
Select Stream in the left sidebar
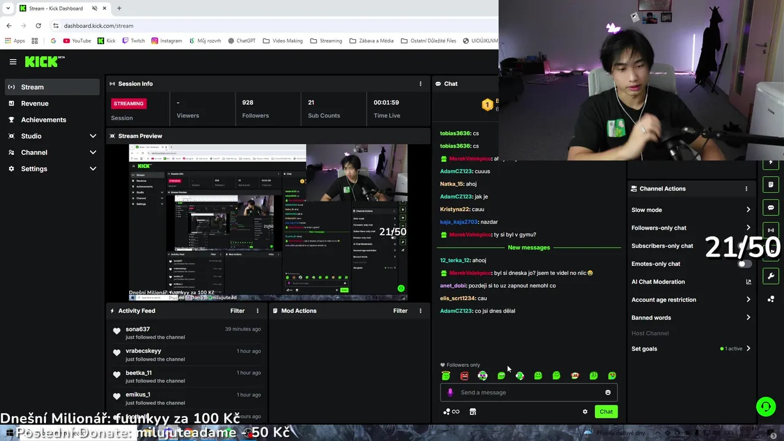tap(51, 87)
